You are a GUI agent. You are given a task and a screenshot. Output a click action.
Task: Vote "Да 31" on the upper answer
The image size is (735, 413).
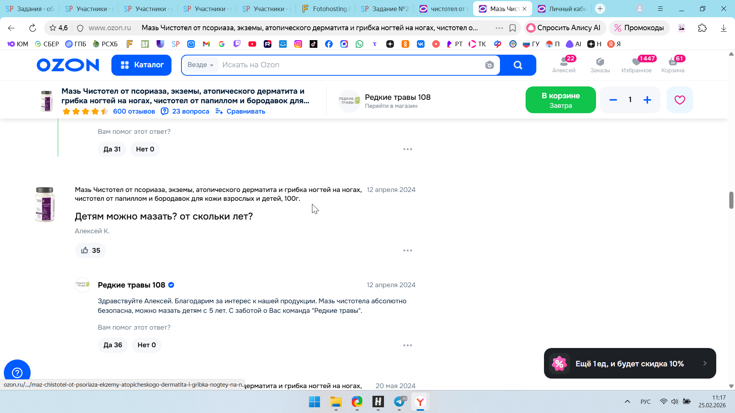[112, 149]
